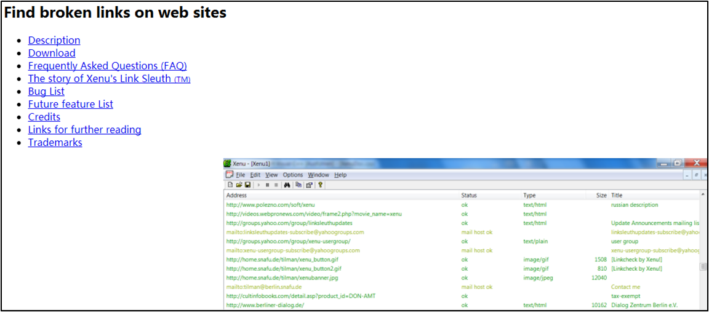Open the Frequently Asked Questions (FAQ) link
The image size is (709, 312).
coord(107,66)
